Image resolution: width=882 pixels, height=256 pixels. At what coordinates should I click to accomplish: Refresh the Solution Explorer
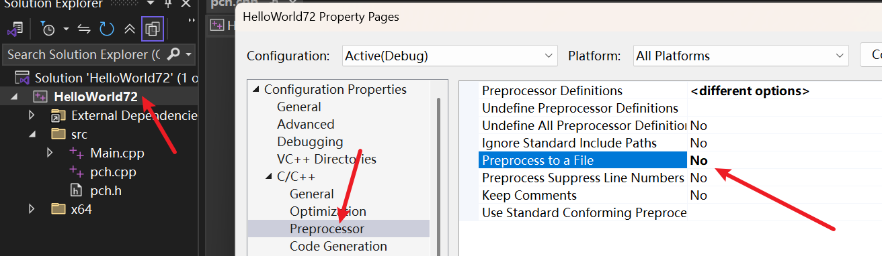tap(107, 29)
